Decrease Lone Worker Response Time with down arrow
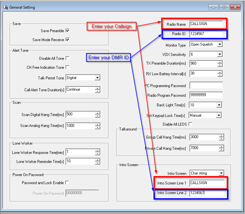The image size is (245, 214). (98, 154)
